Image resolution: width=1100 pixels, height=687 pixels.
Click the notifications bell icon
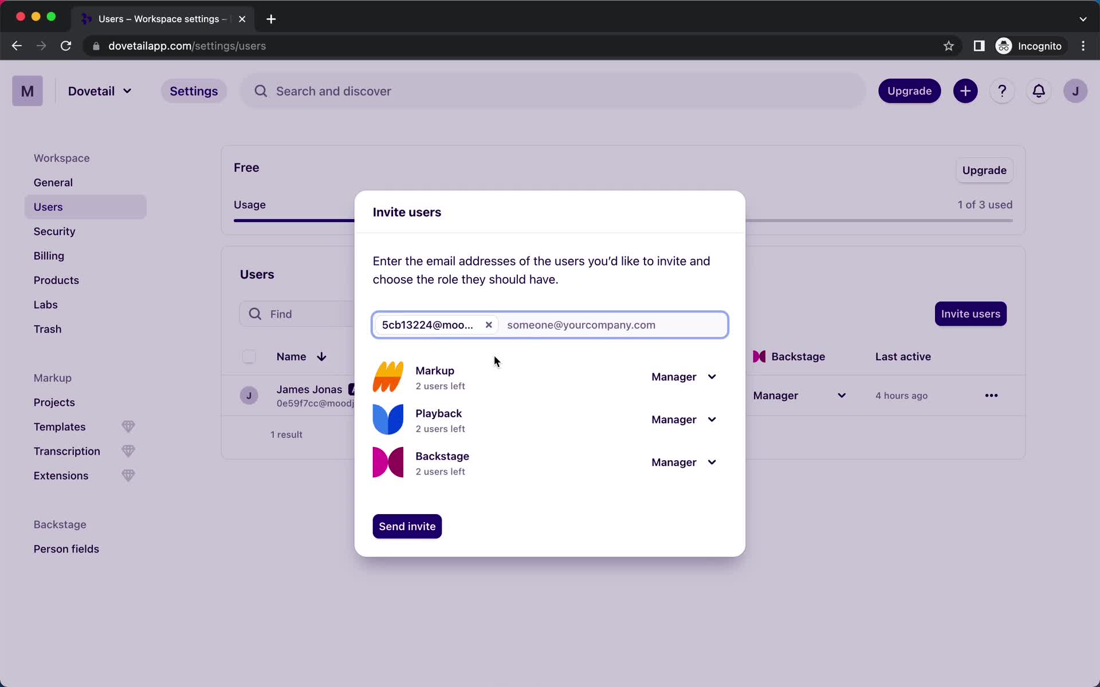pos(1038,91)
